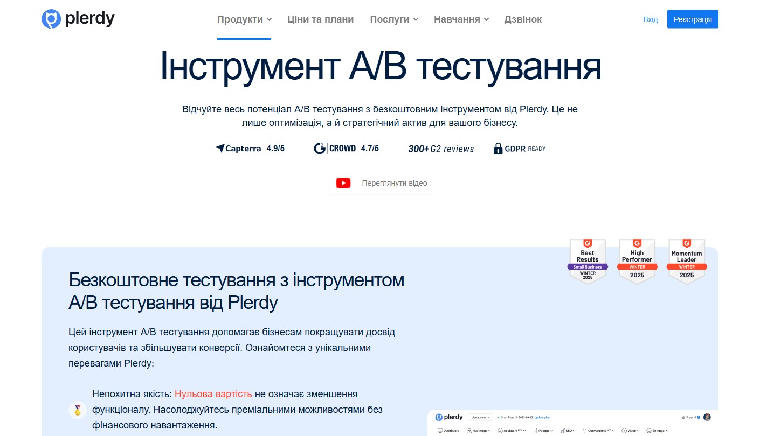Click the red Нульова вартість text
Viewport: 760px width, 436px height.
[213, 394]
